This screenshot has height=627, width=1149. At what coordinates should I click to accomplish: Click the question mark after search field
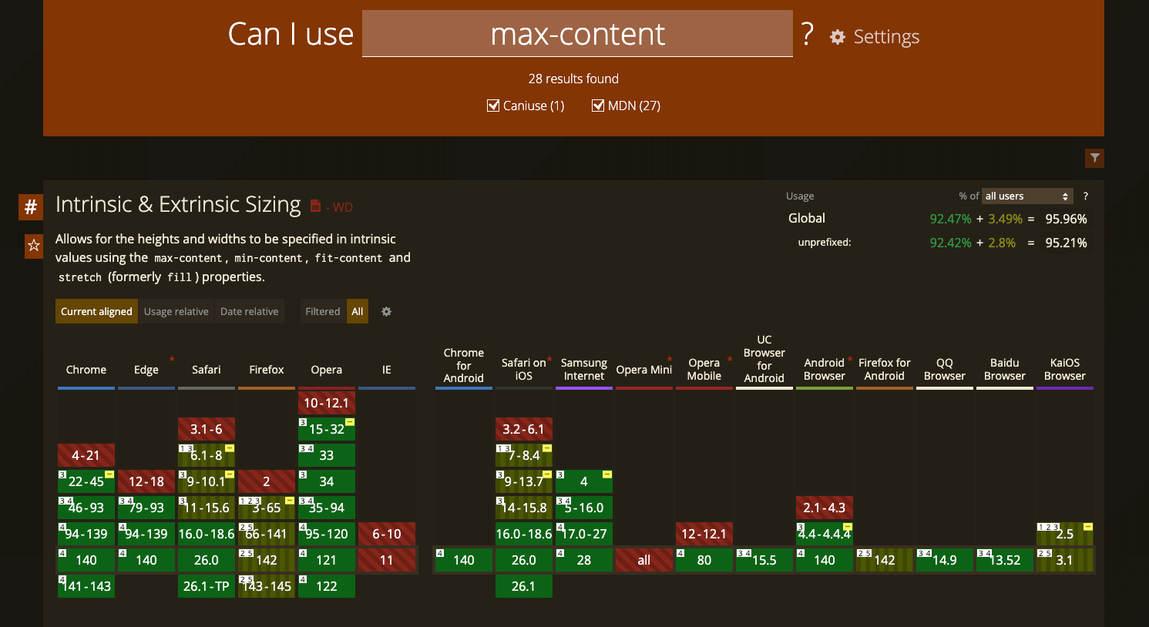[x=807, y=34]
